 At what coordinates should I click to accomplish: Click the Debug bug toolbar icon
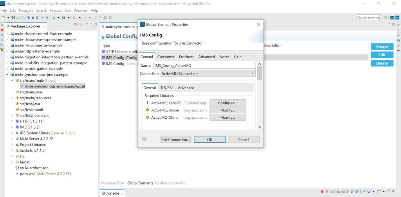[x=54, y=18]
